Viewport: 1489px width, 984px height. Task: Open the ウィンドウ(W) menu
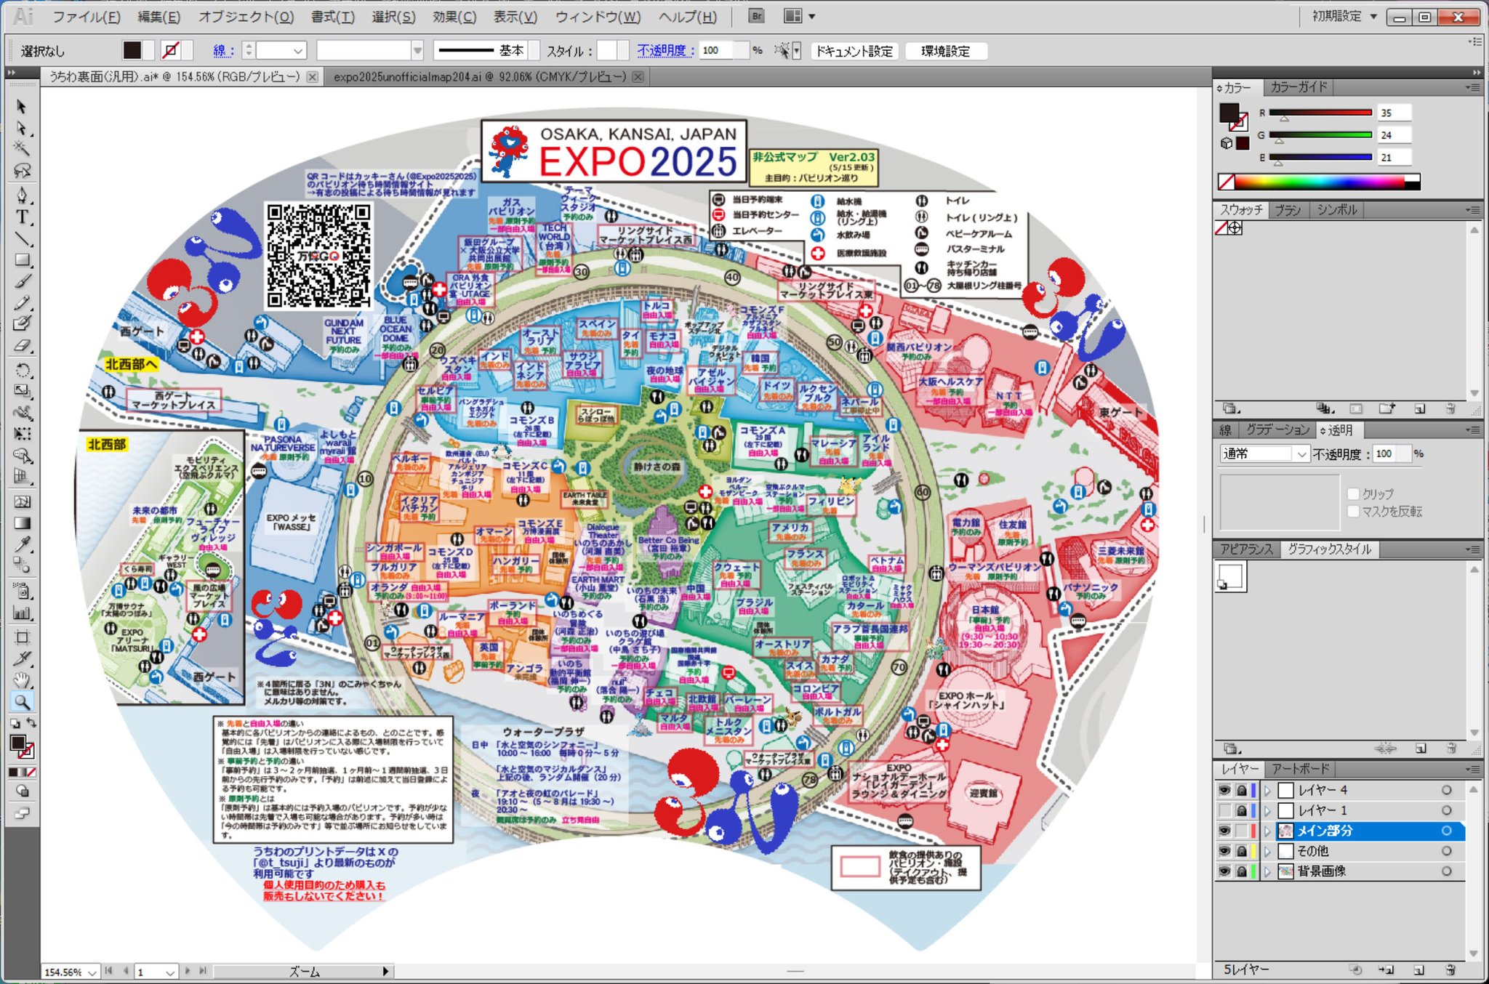(x=598, y=17)
